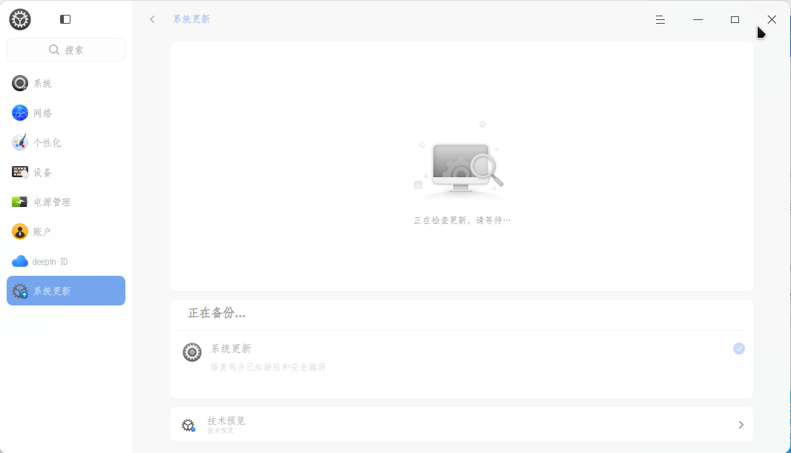Click the gear icon beside 系统更新 update item
This screenshot has height=453, width=791.
[192, 352]
